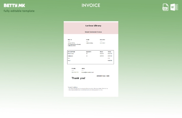The width and height of the screenshot is (182, 118).
Task: Click the email address on invoice
Action: click(x=88, y=72)
